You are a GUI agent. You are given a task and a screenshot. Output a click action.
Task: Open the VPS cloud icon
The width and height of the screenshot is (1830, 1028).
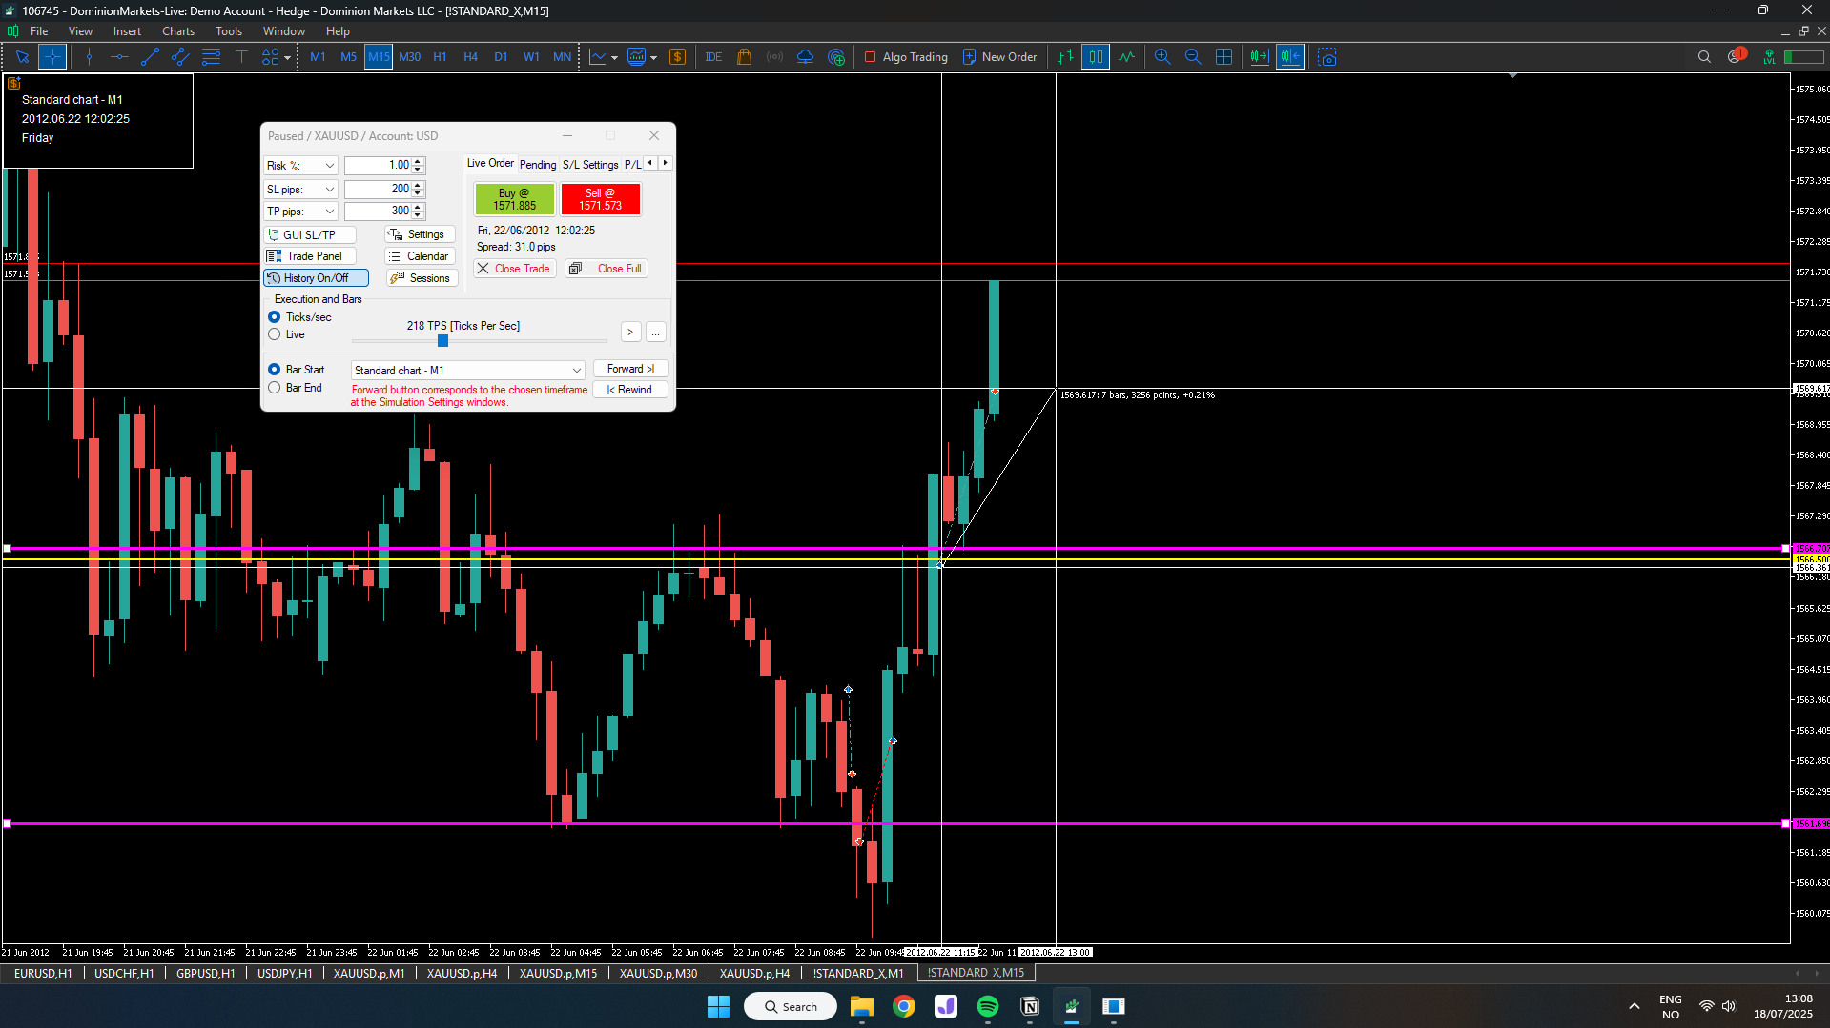[x=805, y=57]
